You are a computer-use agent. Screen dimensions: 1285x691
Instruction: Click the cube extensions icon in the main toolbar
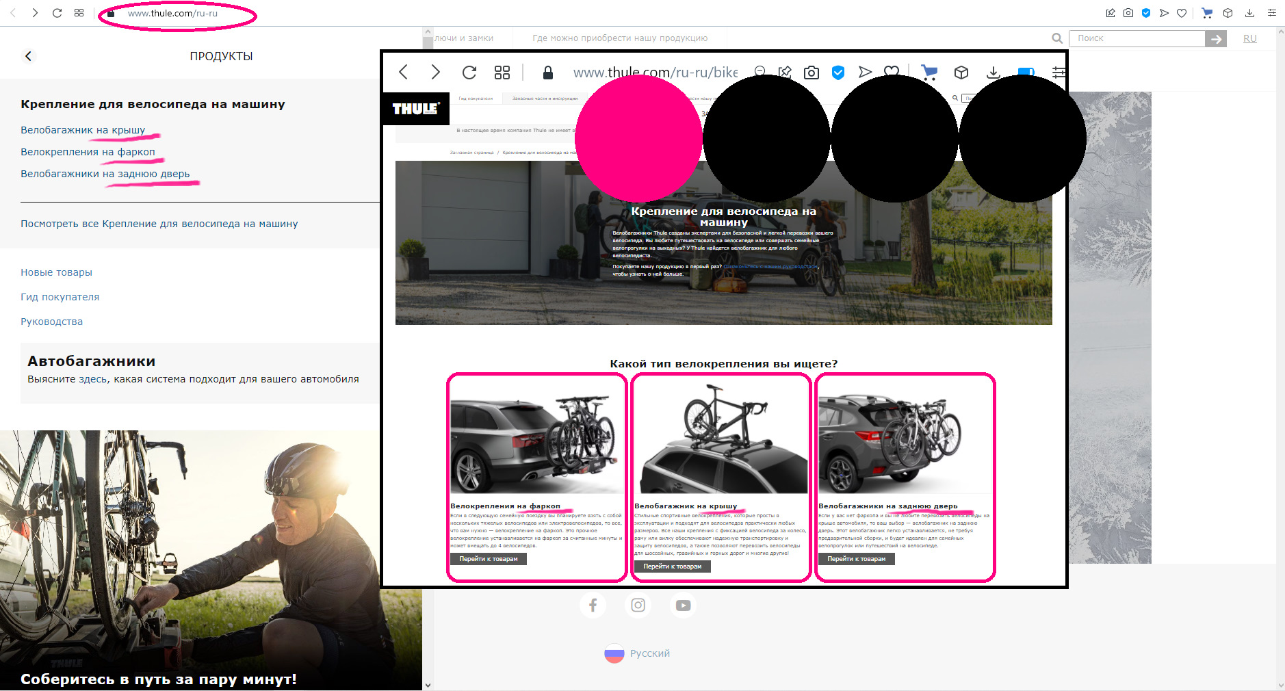pos(1228,13)
